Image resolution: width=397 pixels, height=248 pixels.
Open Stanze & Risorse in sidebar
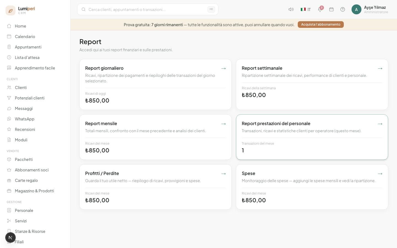tap(35, 231)
